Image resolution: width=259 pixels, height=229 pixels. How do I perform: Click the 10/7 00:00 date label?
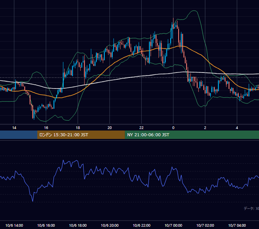pyautogui.click(x=173, y=225)
